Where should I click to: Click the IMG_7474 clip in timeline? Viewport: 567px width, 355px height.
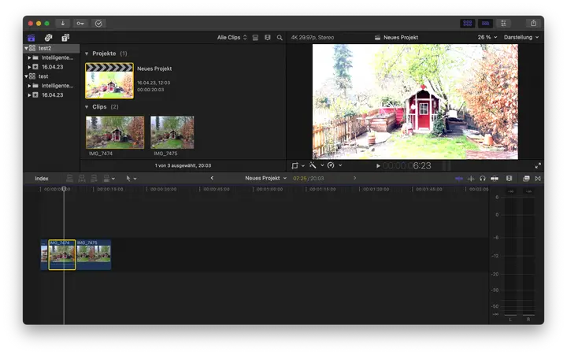[x=61, y=255]
